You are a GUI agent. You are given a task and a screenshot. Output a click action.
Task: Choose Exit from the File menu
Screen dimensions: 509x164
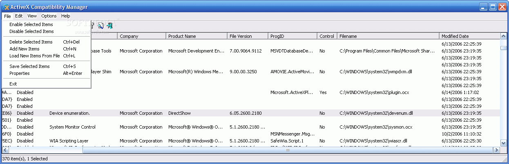click(46, 84)
